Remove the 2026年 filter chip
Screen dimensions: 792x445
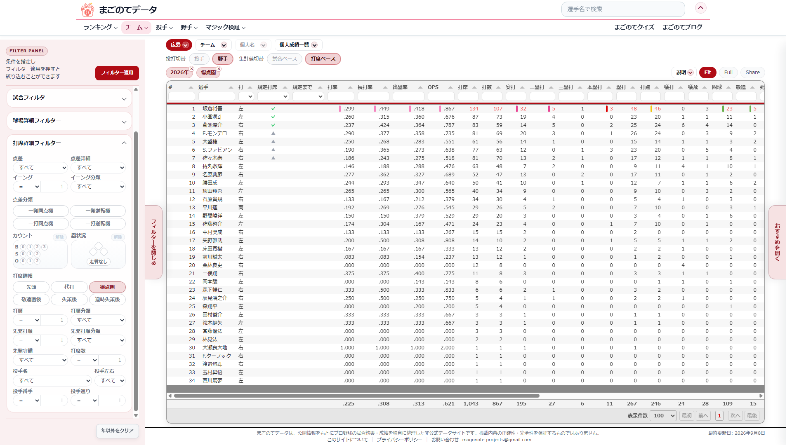(191, 69)
